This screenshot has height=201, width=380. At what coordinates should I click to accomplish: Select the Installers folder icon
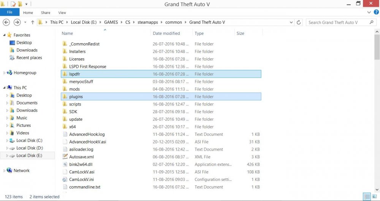(x=65, y=51)
